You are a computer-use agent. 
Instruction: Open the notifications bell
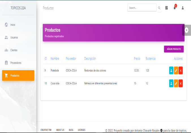[x=175, y=8]
